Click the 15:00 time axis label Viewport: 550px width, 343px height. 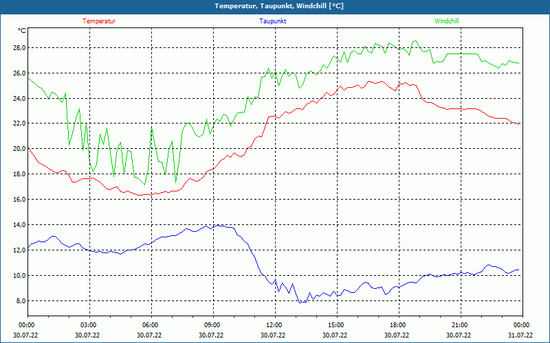pyautogui.click(x=335, y=325)
